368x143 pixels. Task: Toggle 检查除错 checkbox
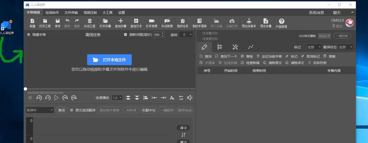242,63
